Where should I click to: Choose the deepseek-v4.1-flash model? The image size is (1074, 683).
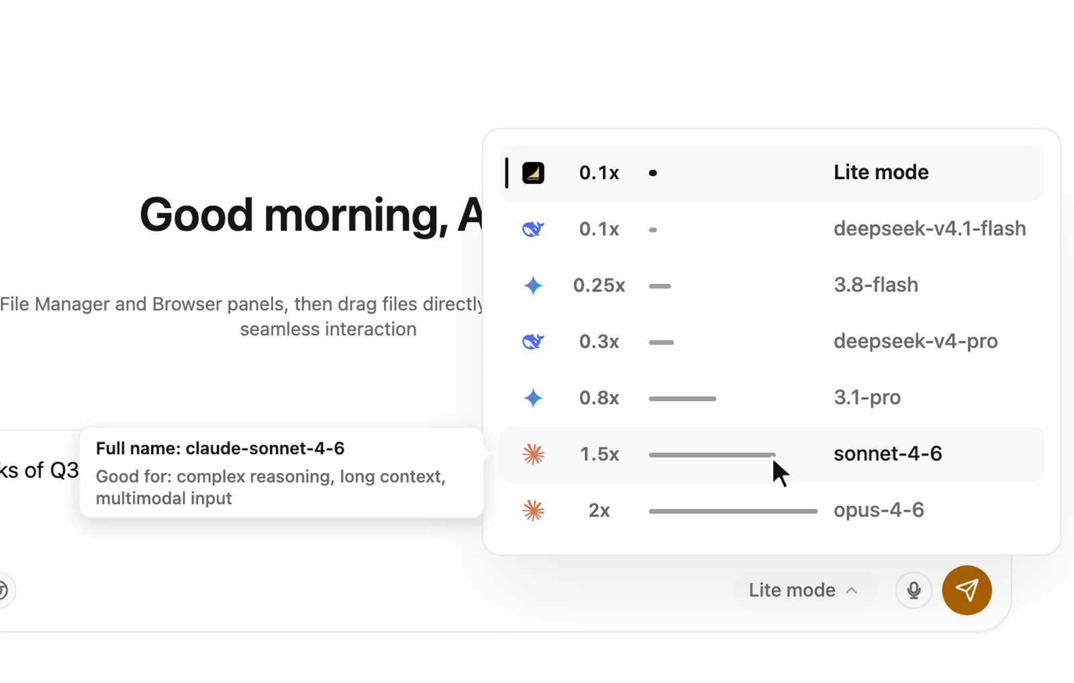point(771,229)
